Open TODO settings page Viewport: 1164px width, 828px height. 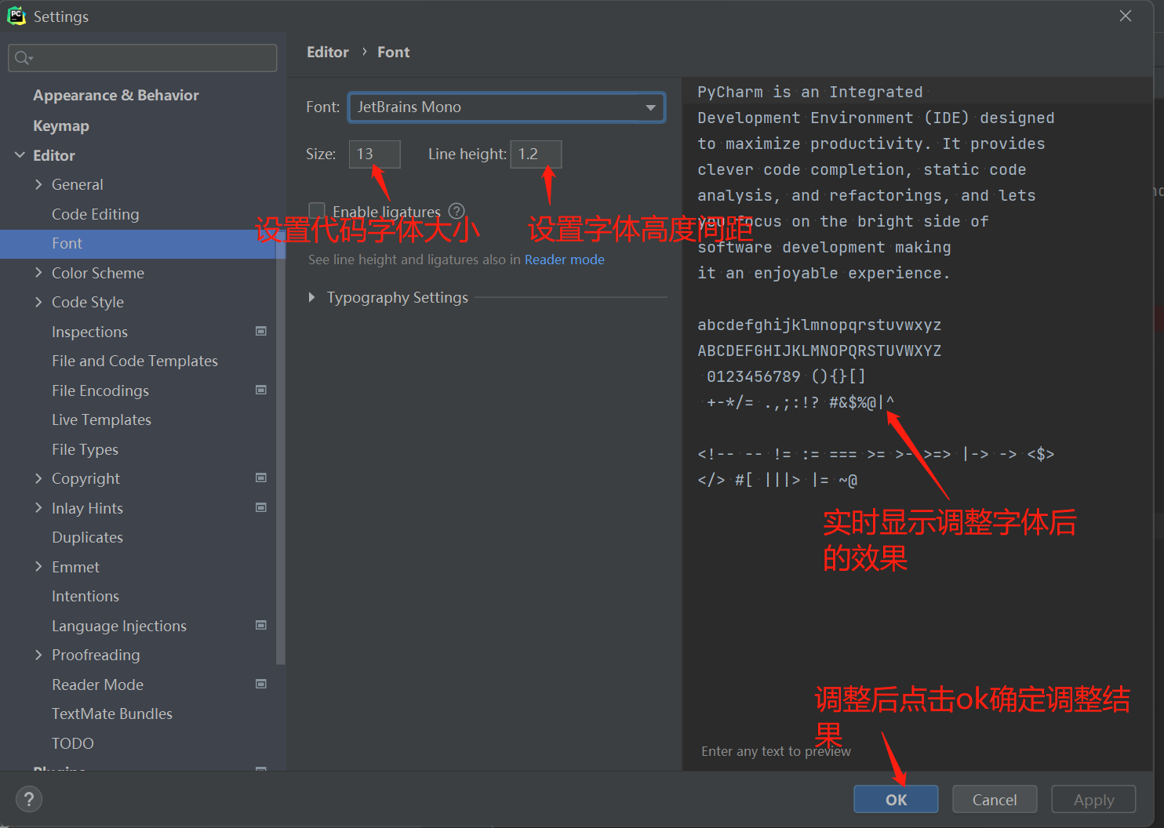coord(73,743)
